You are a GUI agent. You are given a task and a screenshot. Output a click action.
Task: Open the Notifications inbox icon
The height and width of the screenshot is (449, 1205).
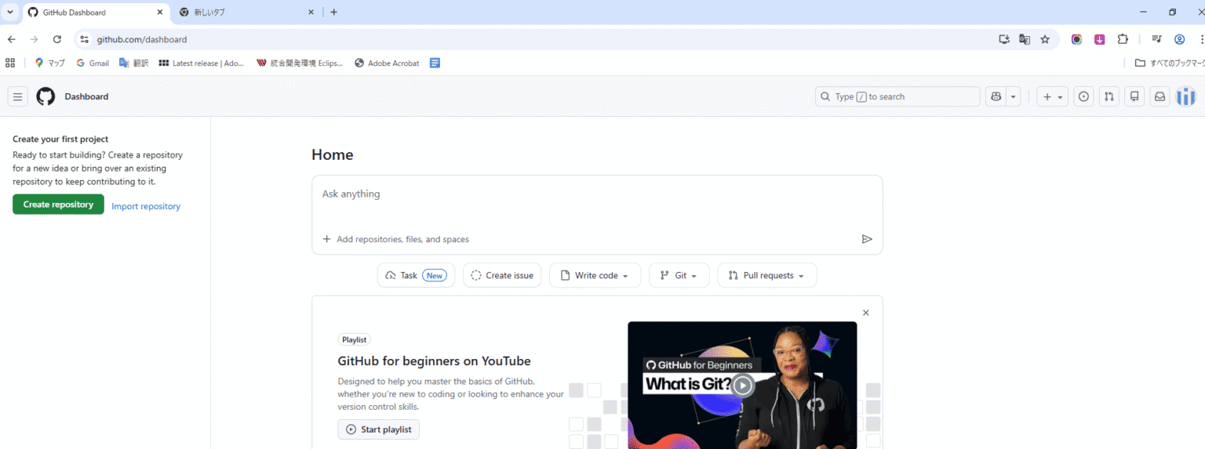1159,96
